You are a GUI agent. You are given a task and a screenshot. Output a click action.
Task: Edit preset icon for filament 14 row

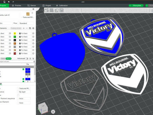coord(33,53)
